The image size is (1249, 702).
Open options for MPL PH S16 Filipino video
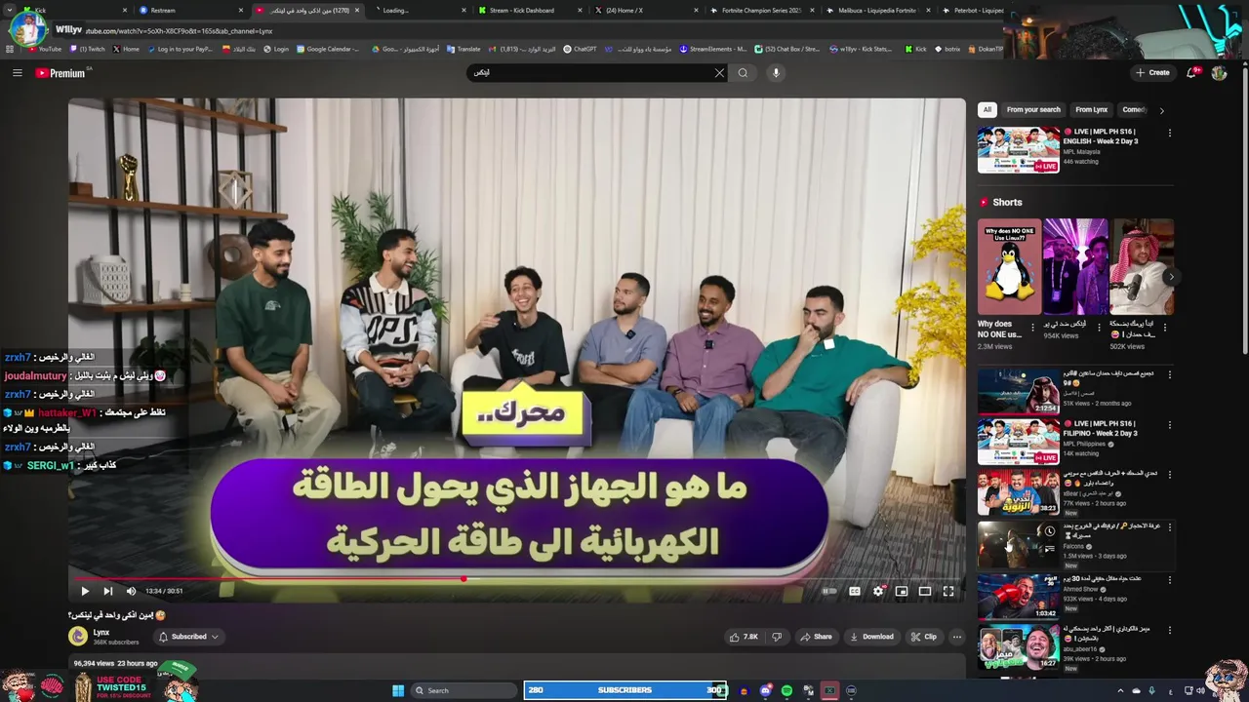[x=1169, y=425]
